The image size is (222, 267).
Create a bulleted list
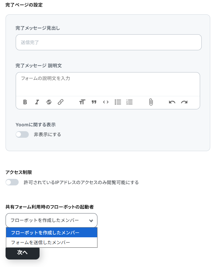(118, 102)
